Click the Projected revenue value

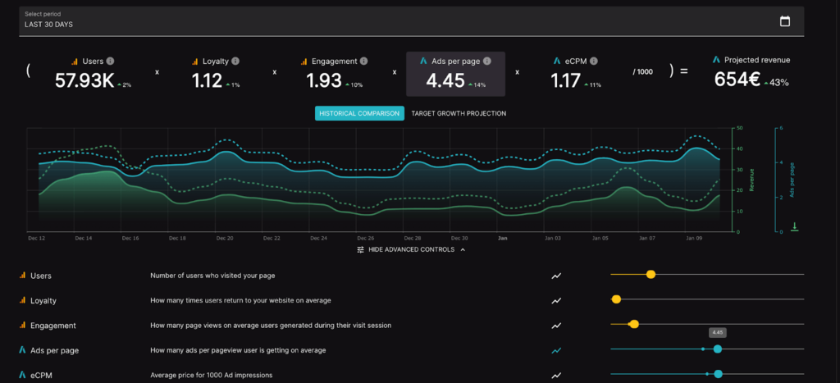(737, 80)
